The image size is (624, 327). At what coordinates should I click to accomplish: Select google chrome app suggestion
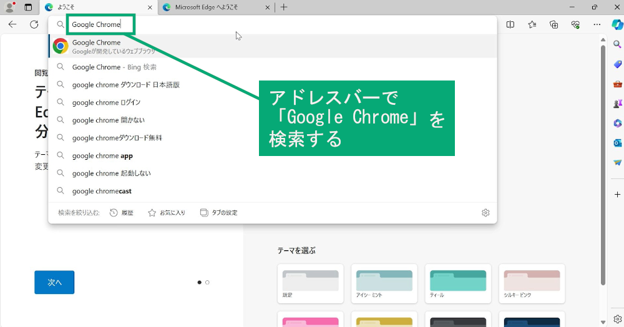273,156
